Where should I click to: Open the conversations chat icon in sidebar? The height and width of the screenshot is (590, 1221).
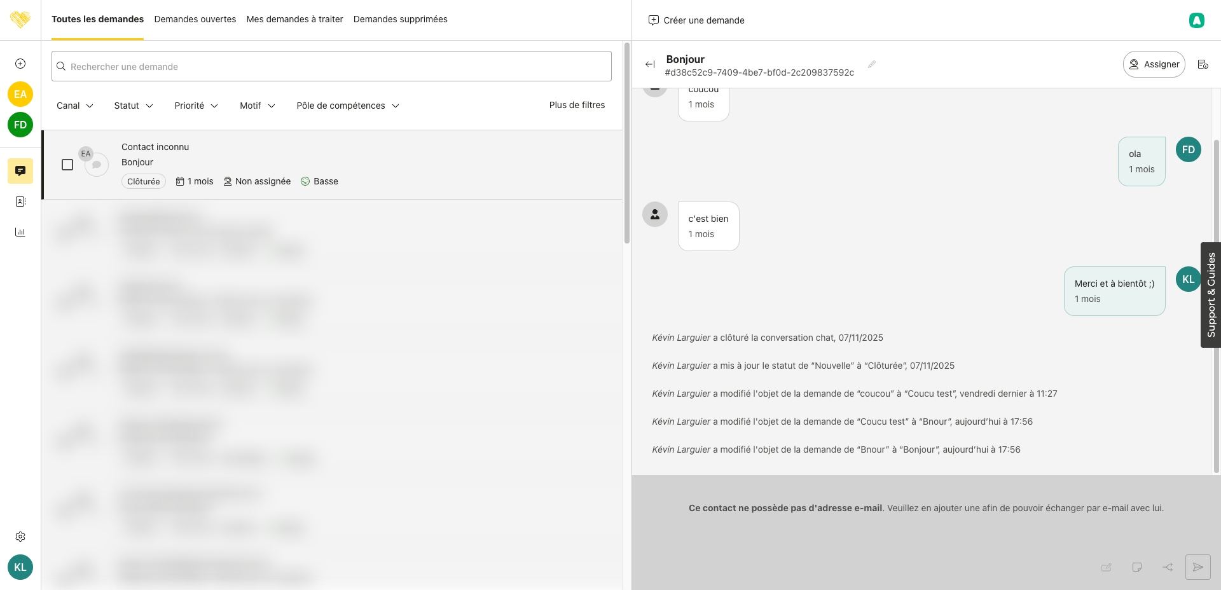[20, 171]
